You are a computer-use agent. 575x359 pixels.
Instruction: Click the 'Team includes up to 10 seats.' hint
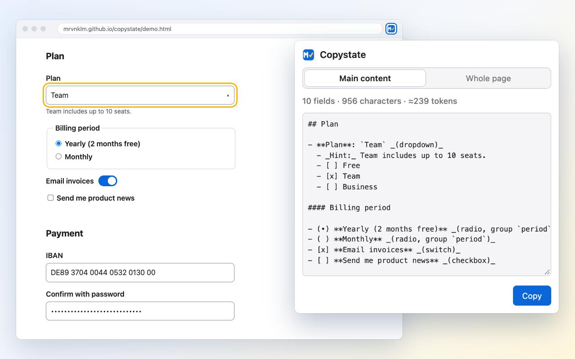[88, 111]
